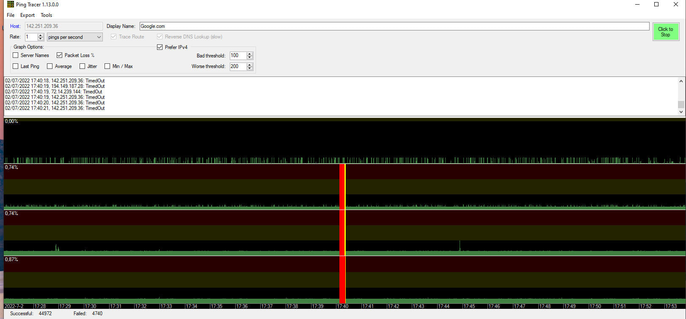
Task: Click the Ping Tracer app icon in title bar
Action: tap(11, 4)
